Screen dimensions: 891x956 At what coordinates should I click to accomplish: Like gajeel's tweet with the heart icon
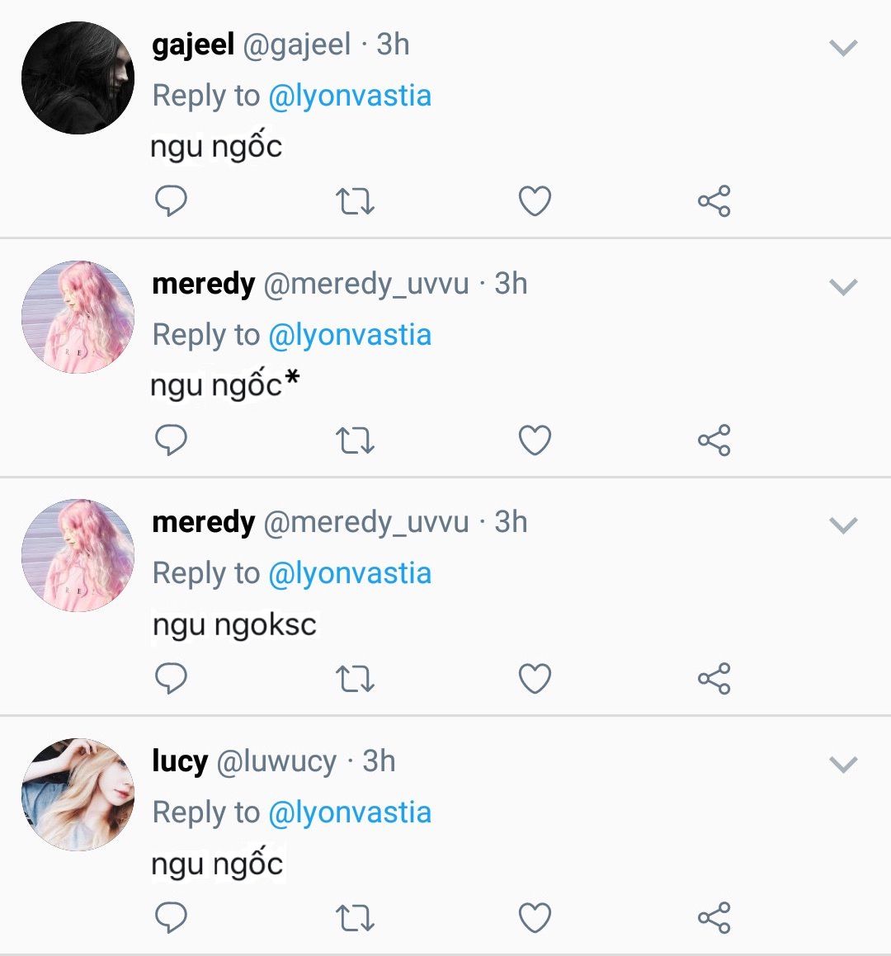pyautogui.click(x=535, y=201)
